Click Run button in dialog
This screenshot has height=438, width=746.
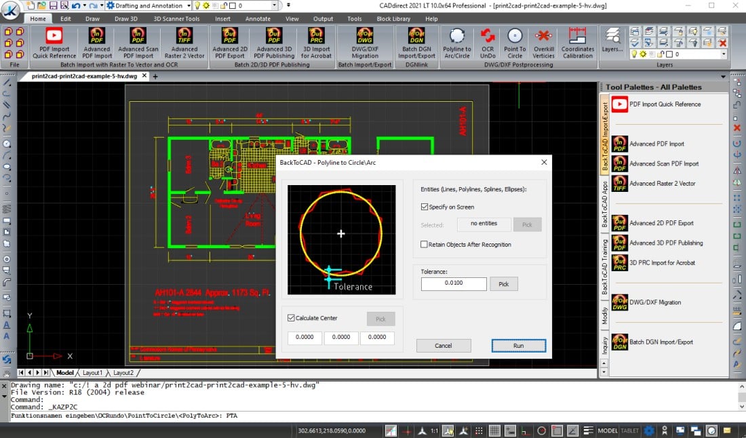click(519, 346)
